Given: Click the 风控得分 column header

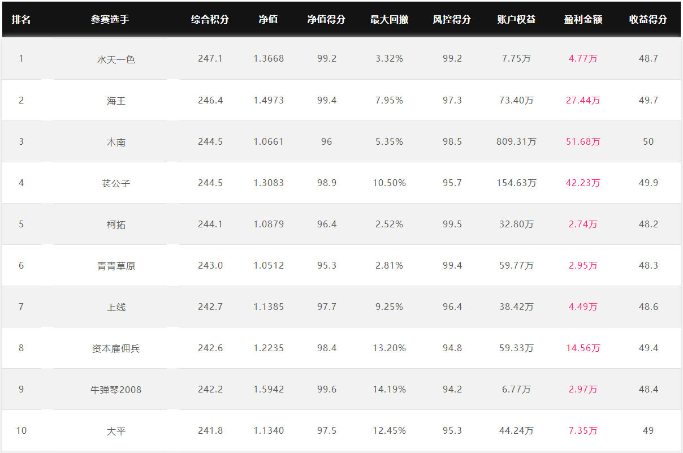Looking at the screenshot, I should (452, 19).
